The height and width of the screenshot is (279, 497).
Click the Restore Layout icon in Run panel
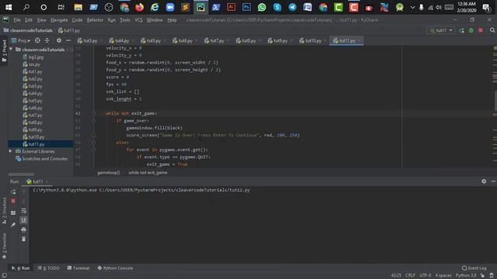pos(13,213)
